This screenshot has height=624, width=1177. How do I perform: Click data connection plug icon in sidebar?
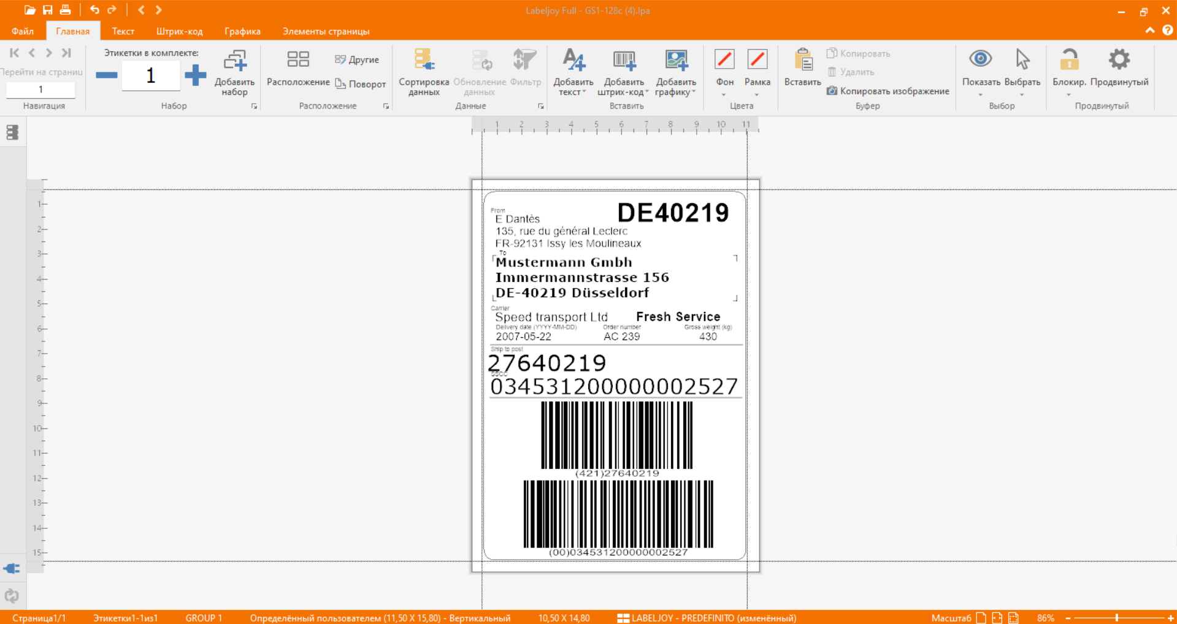pos(12,568)
